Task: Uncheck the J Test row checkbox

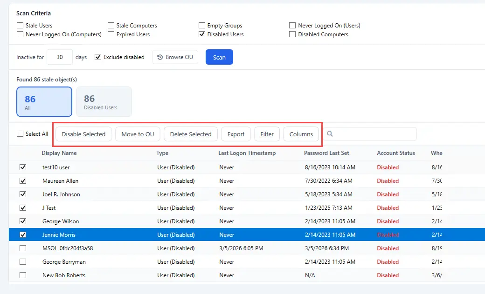Action: [x=23, y=207]
